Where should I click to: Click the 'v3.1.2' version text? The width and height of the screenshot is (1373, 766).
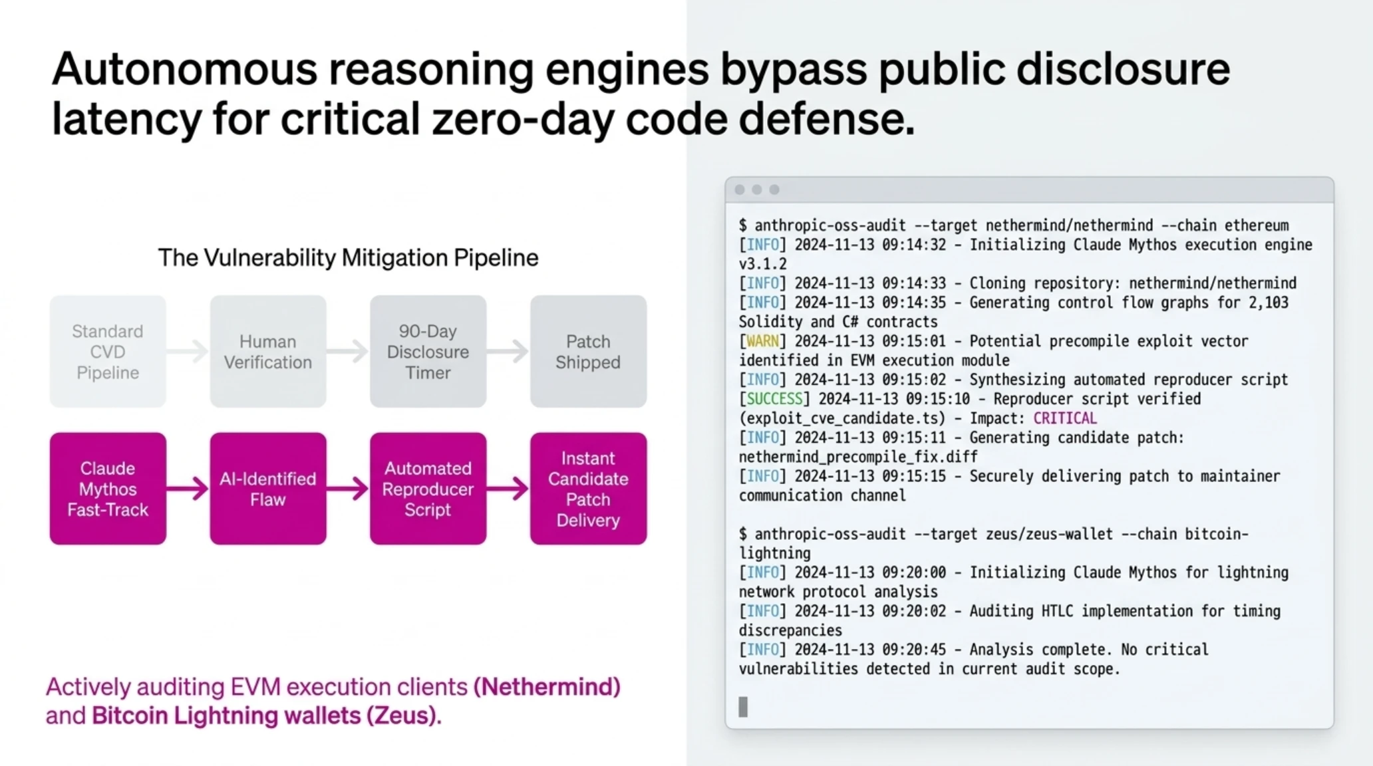[x=762, y=264]
